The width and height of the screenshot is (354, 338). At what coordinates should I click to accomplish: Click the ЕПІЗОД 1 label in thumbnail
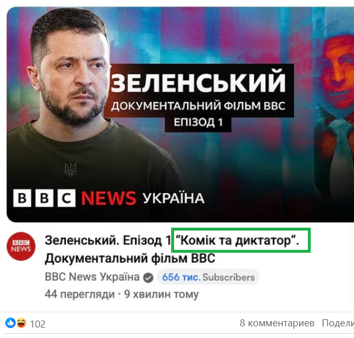coord(198,123)
